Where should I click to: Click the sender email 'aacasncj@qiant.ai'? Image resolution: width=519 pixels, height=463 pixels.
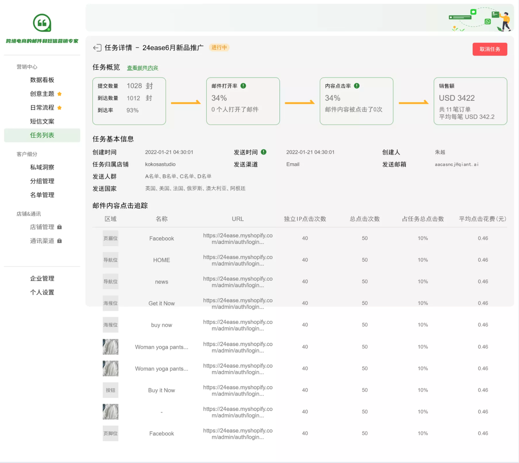coord(457,164)
